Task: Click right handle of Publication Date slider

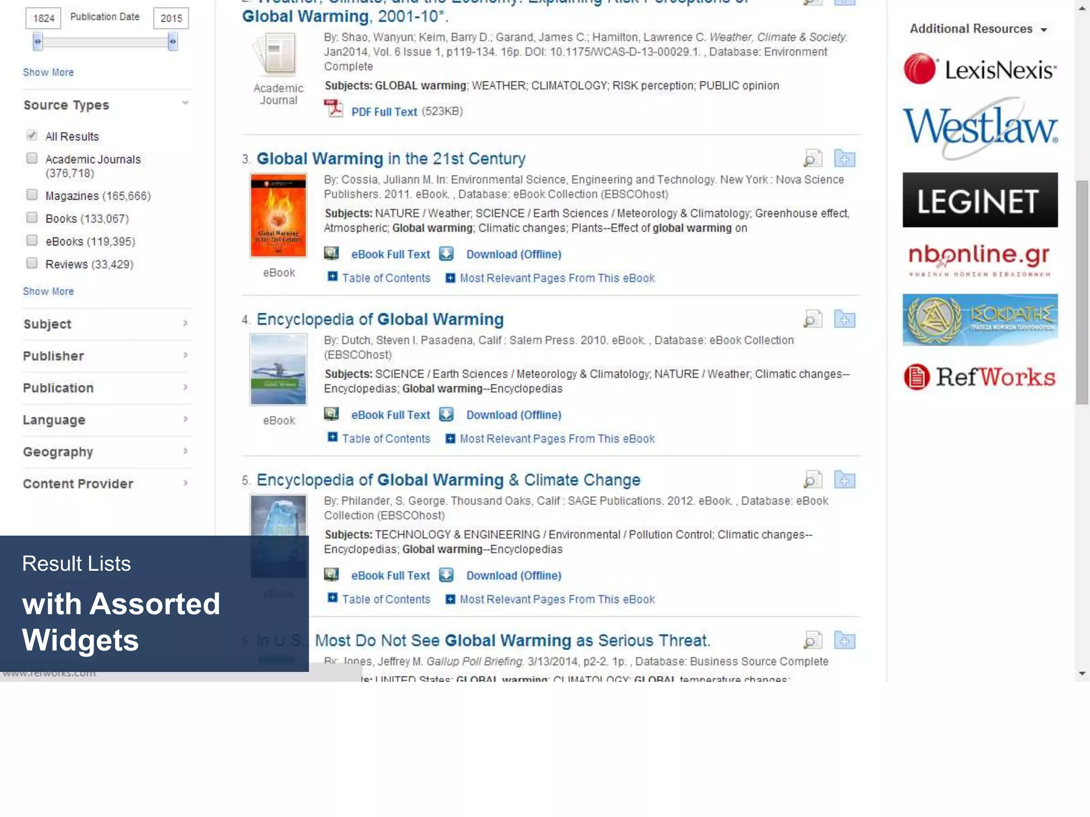Action: [x=172, y=41]
